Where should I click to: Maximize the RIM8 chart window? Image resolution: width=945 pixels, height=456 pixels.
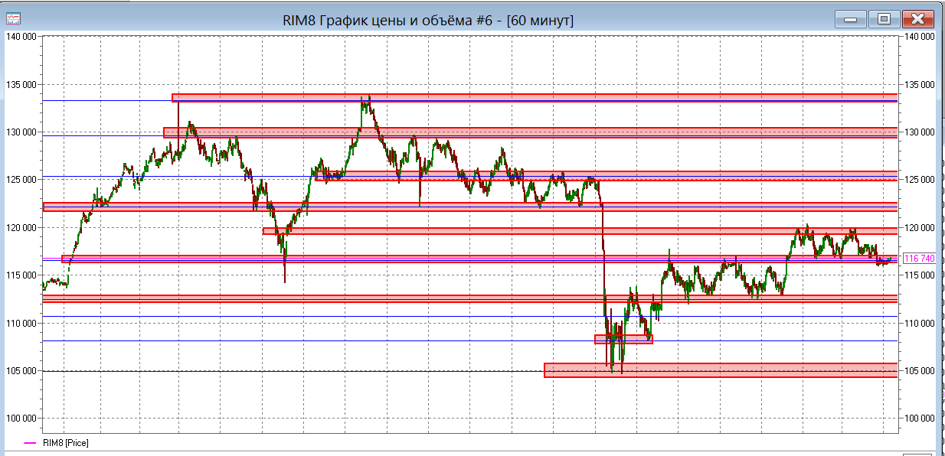(x=884, y=19)
